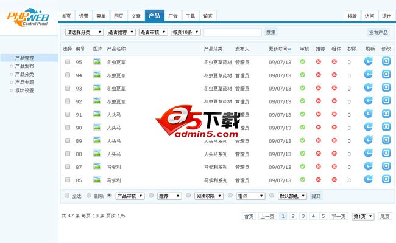Click image thumbnail icon for product 87
396x243 pixels.
(x=97, y=166)
